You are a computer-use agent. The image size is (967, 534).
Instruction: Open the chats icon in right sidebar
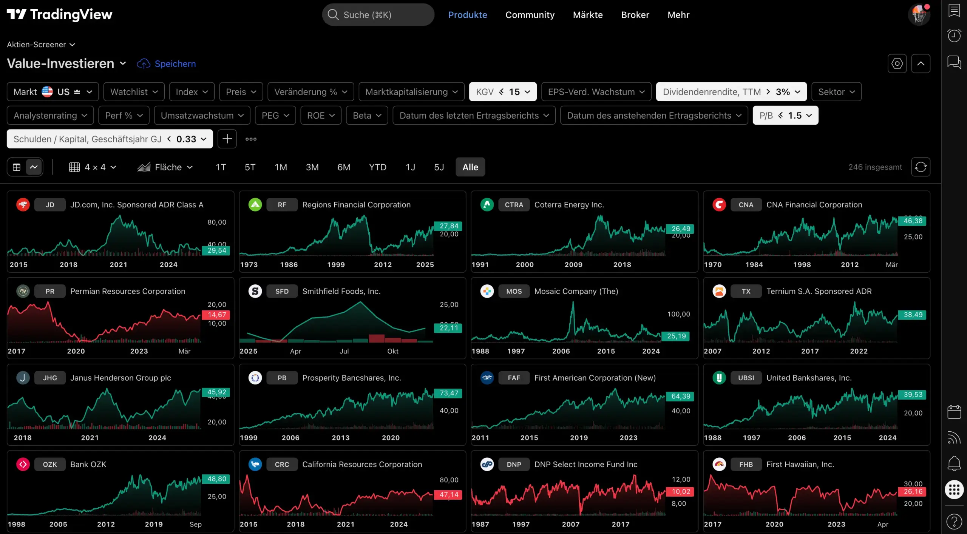tap(954, 62)
